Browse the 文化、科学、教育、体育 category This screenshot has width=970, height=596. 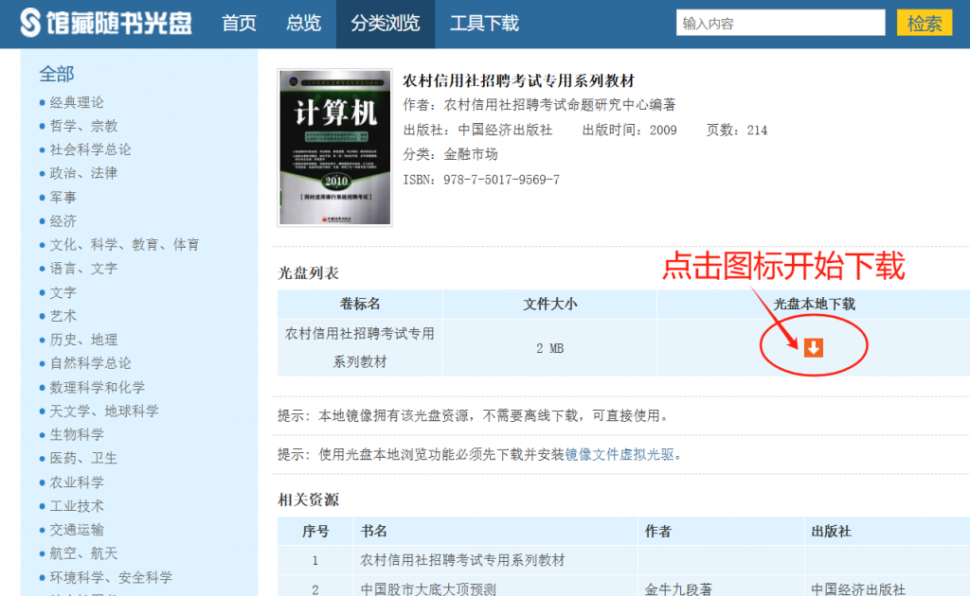[124, 245]
